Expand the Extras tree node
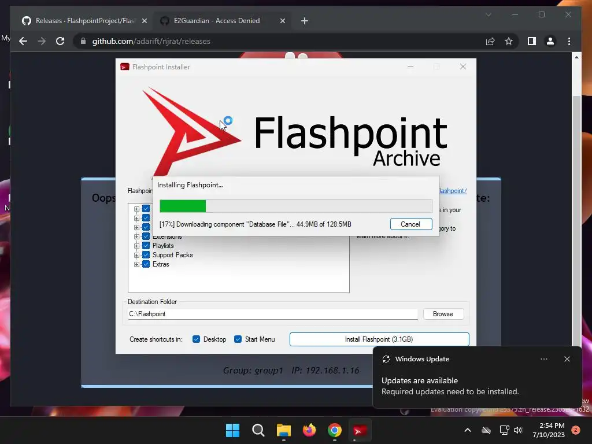This screenshot has height=444, width=592. [136, 264]
